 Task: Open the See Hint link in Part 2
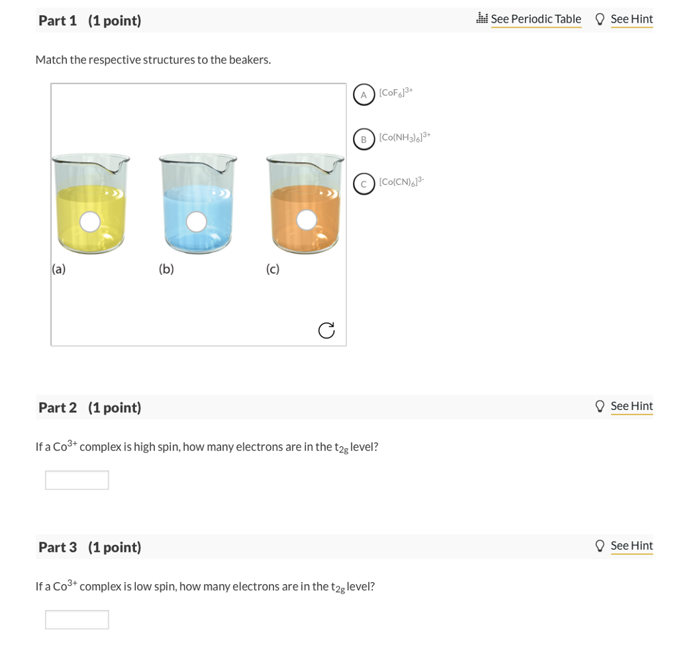631,405
